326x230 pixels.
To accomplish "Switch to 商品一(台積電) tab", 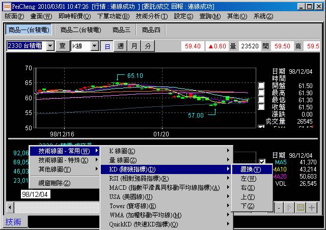I will (29, 30).
